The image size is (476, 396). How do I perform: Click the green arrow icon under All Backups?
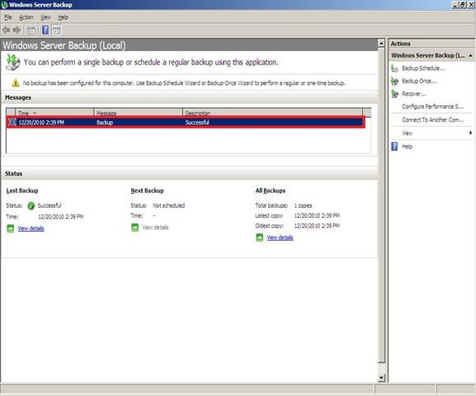[259, 238]
